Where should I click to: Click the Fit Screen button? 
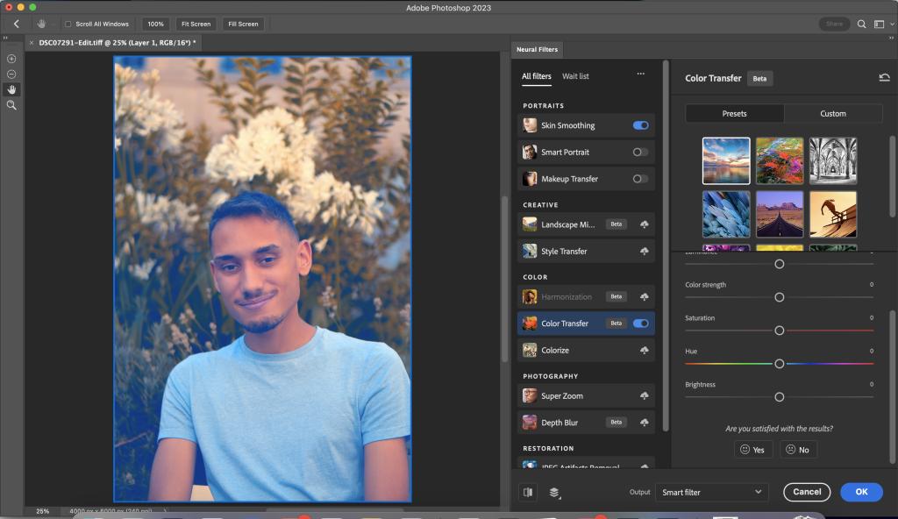coord(196,24)
